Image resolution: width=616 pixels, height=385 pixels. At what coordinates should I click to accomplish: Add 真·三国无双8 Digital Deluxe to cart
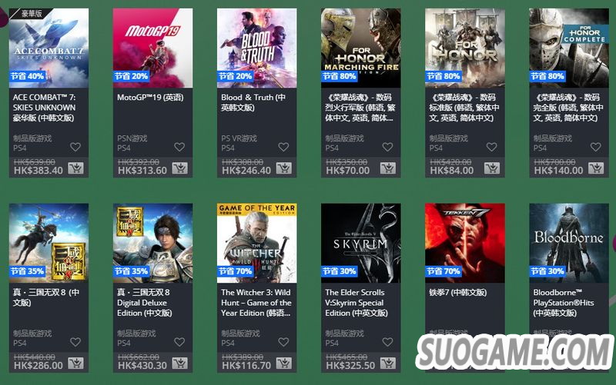[179, 363]
